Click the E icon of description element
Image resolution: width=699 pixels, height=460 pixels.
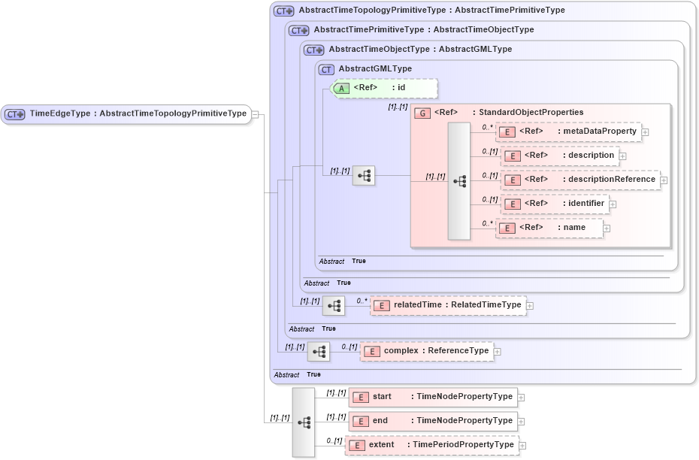513,156
